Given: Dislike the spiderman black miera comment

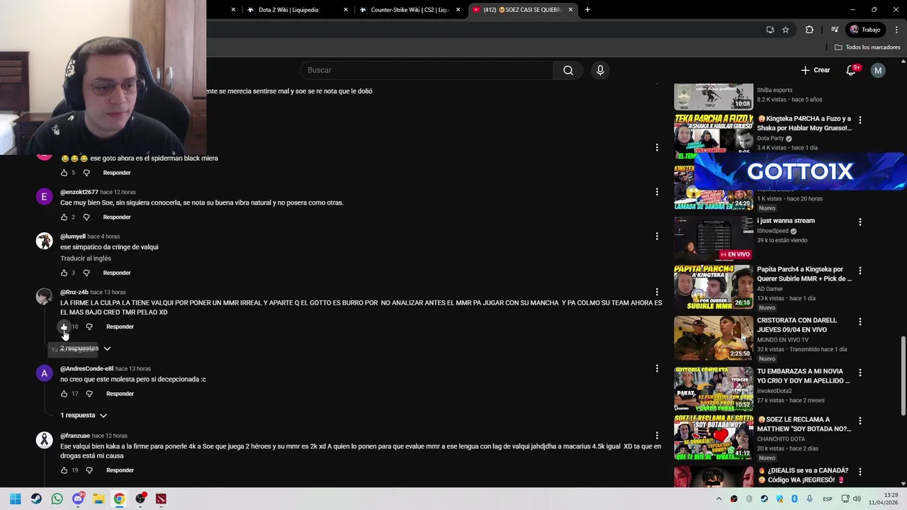Looking at the screenshot, I should 86,173.
